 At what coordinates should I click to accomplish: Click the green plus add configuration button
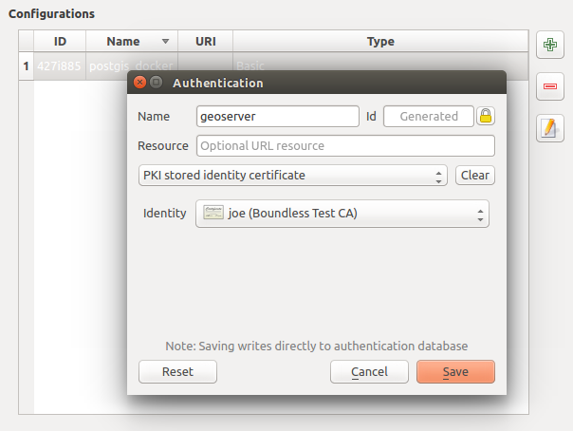click(x=550, y=45)
